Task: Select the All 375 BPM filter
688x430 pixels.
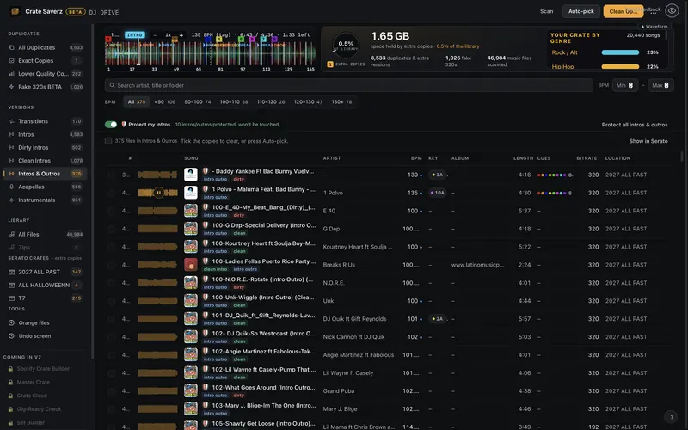Action: [x=137, y=101]
